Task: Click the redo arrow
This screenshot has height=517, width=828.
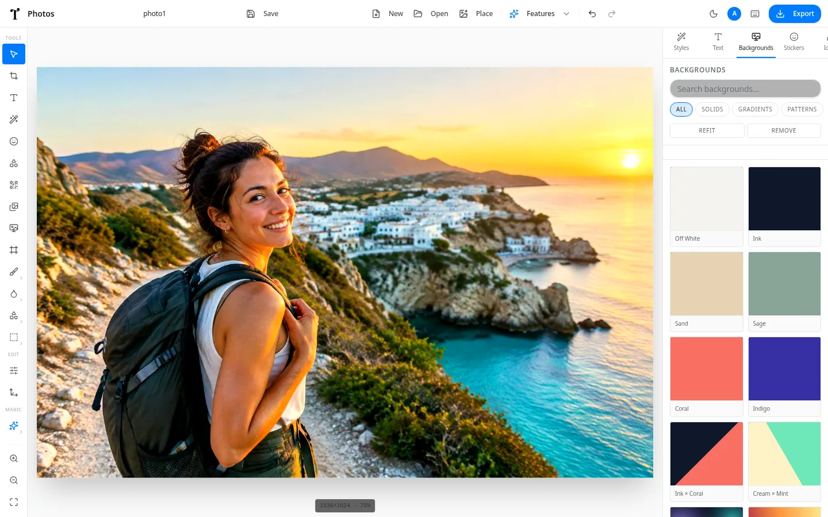Action: tap(612, 14)
